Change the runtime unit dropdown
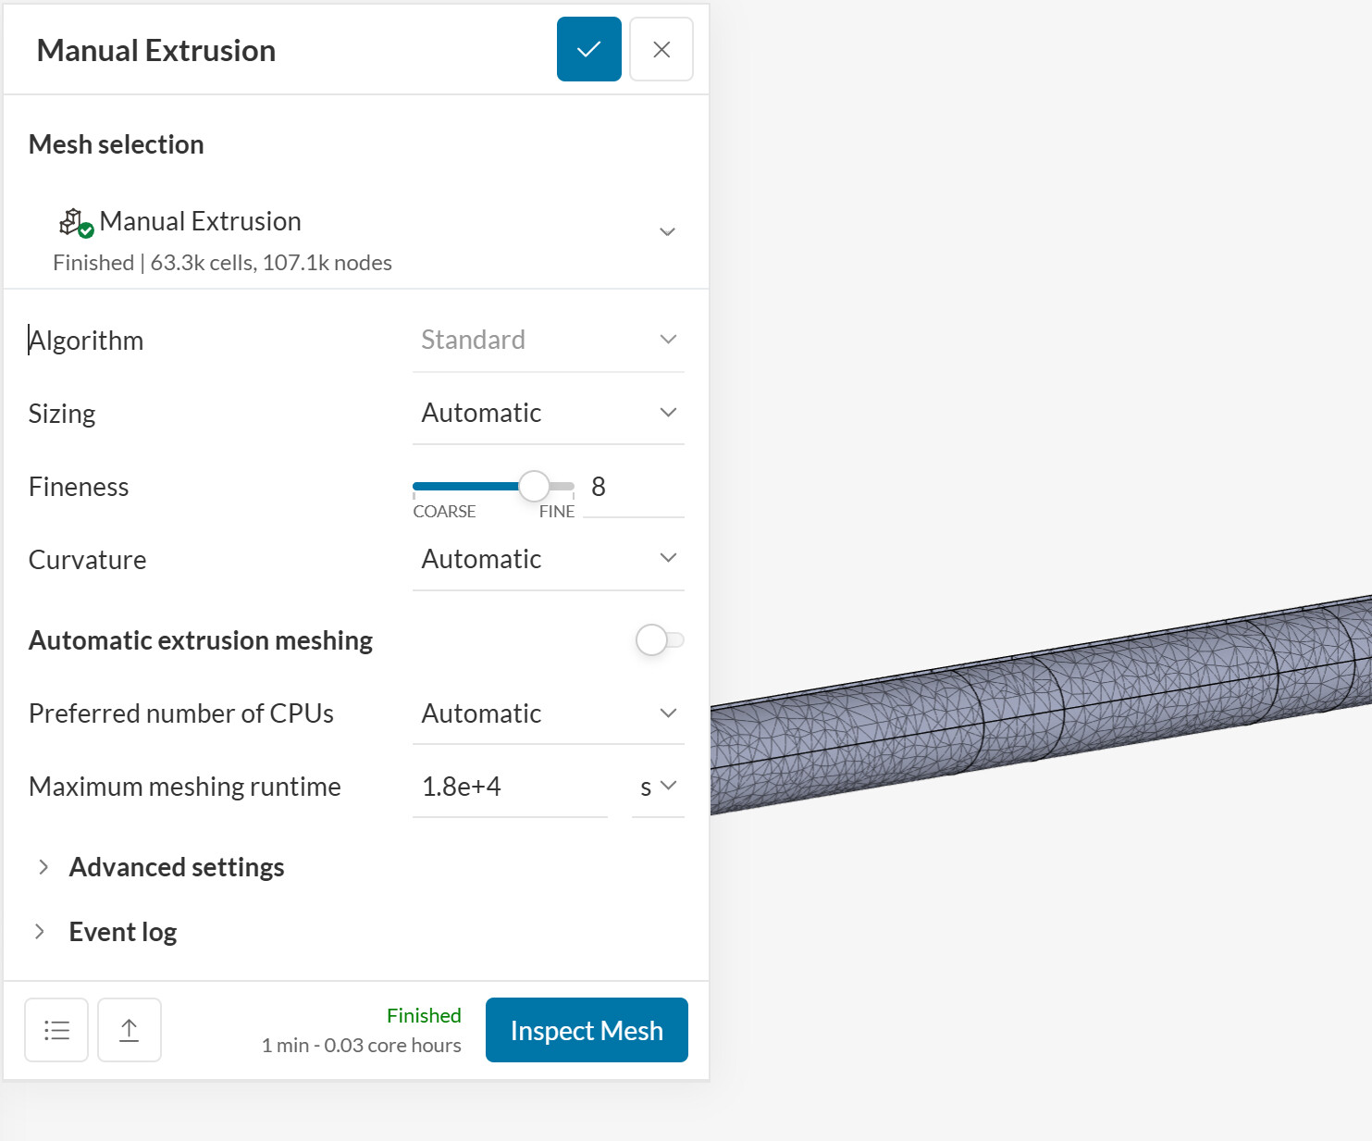The width and height of the screenshot is (1372, 1141). click(x=658, y=787)
